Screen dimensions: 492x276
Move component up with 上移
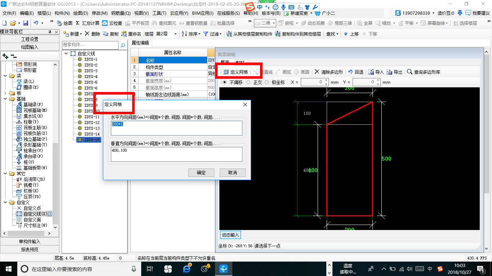tap(351, 34)
